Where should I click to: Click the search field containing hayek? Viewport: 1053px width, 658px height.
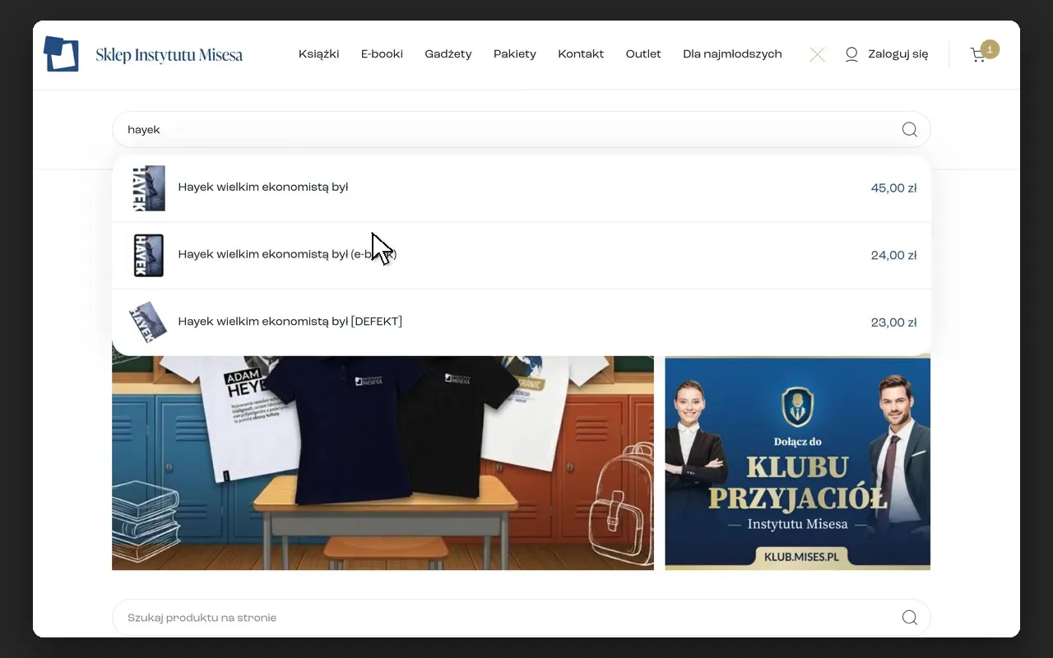coord(521,129)
